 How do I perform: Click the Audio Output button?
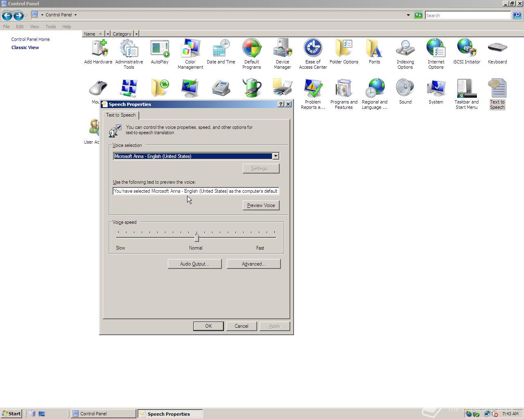point(194,264)
